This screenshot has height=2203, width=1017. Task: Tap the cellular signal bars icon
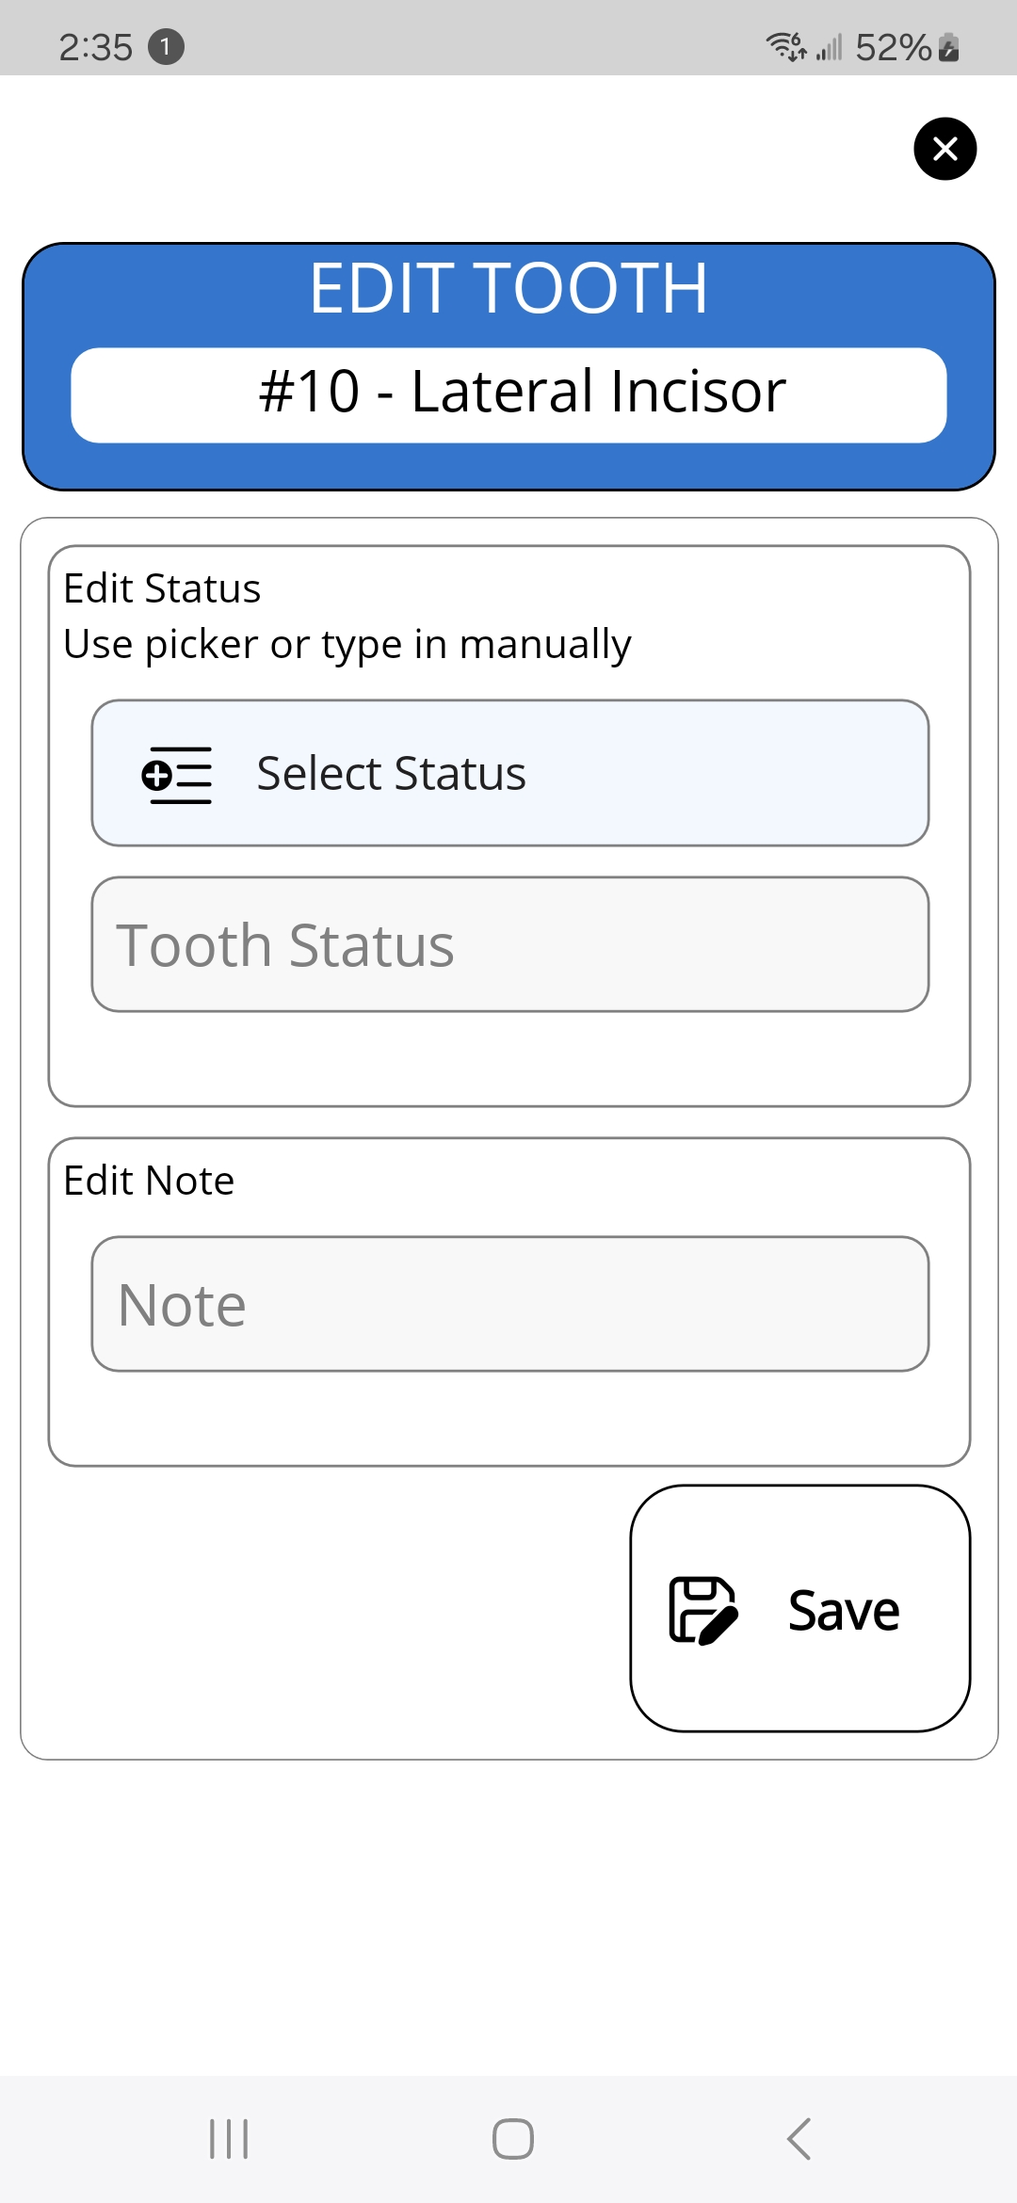point(829,46)
